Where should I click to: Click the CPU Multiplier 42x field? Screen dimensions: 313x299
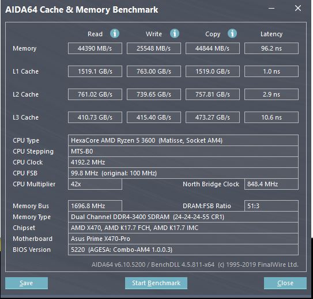pos(95,184)
